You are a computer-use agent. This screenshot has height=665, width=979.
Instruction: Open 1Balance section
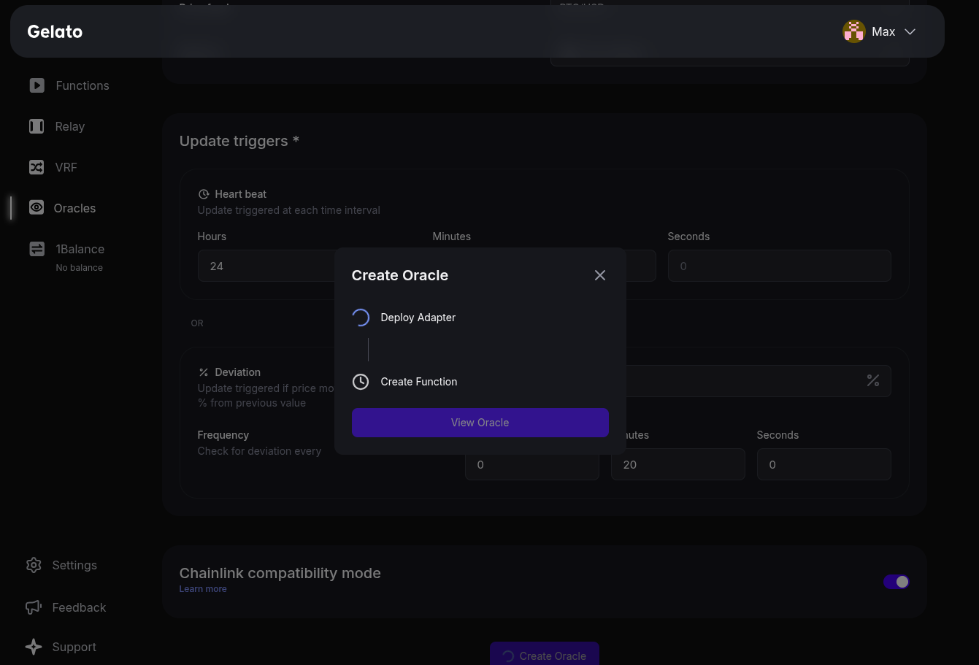80,249
